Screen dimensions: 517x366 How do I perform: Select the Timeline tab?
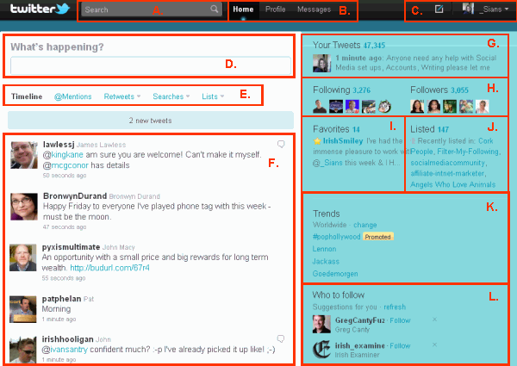click(x=27, y=96)
